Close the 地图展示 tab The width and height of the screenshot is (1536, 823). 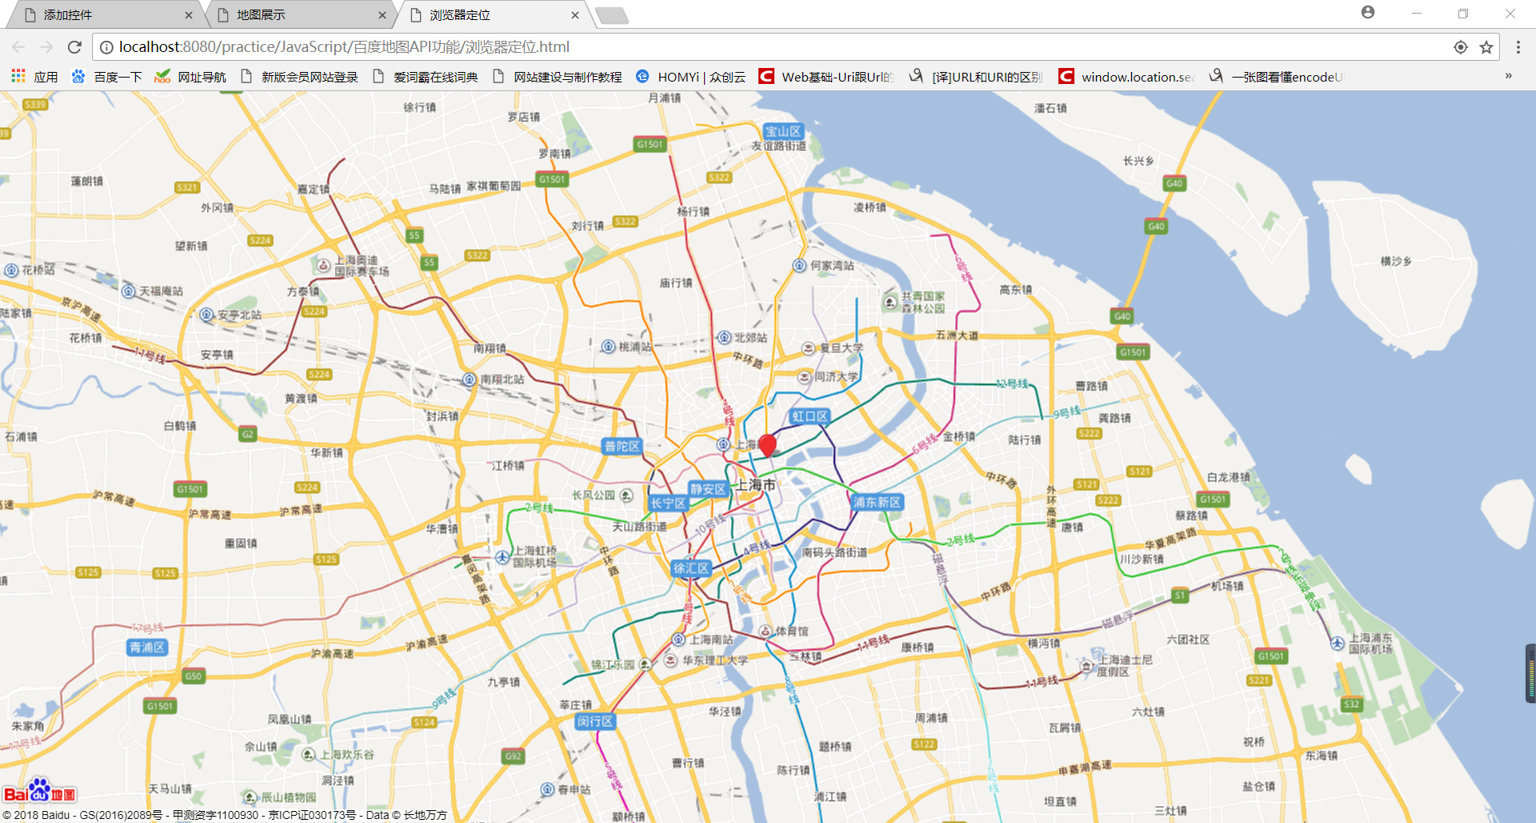pos(382,15)
